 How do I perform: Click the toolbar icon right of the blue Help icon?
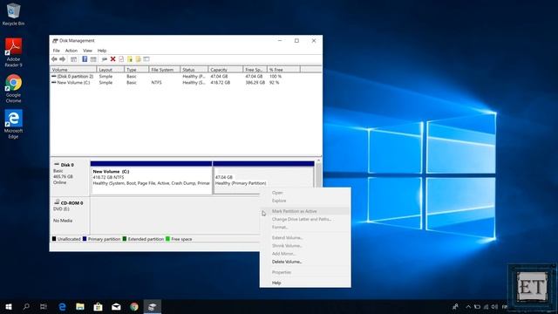pos(93,59)
